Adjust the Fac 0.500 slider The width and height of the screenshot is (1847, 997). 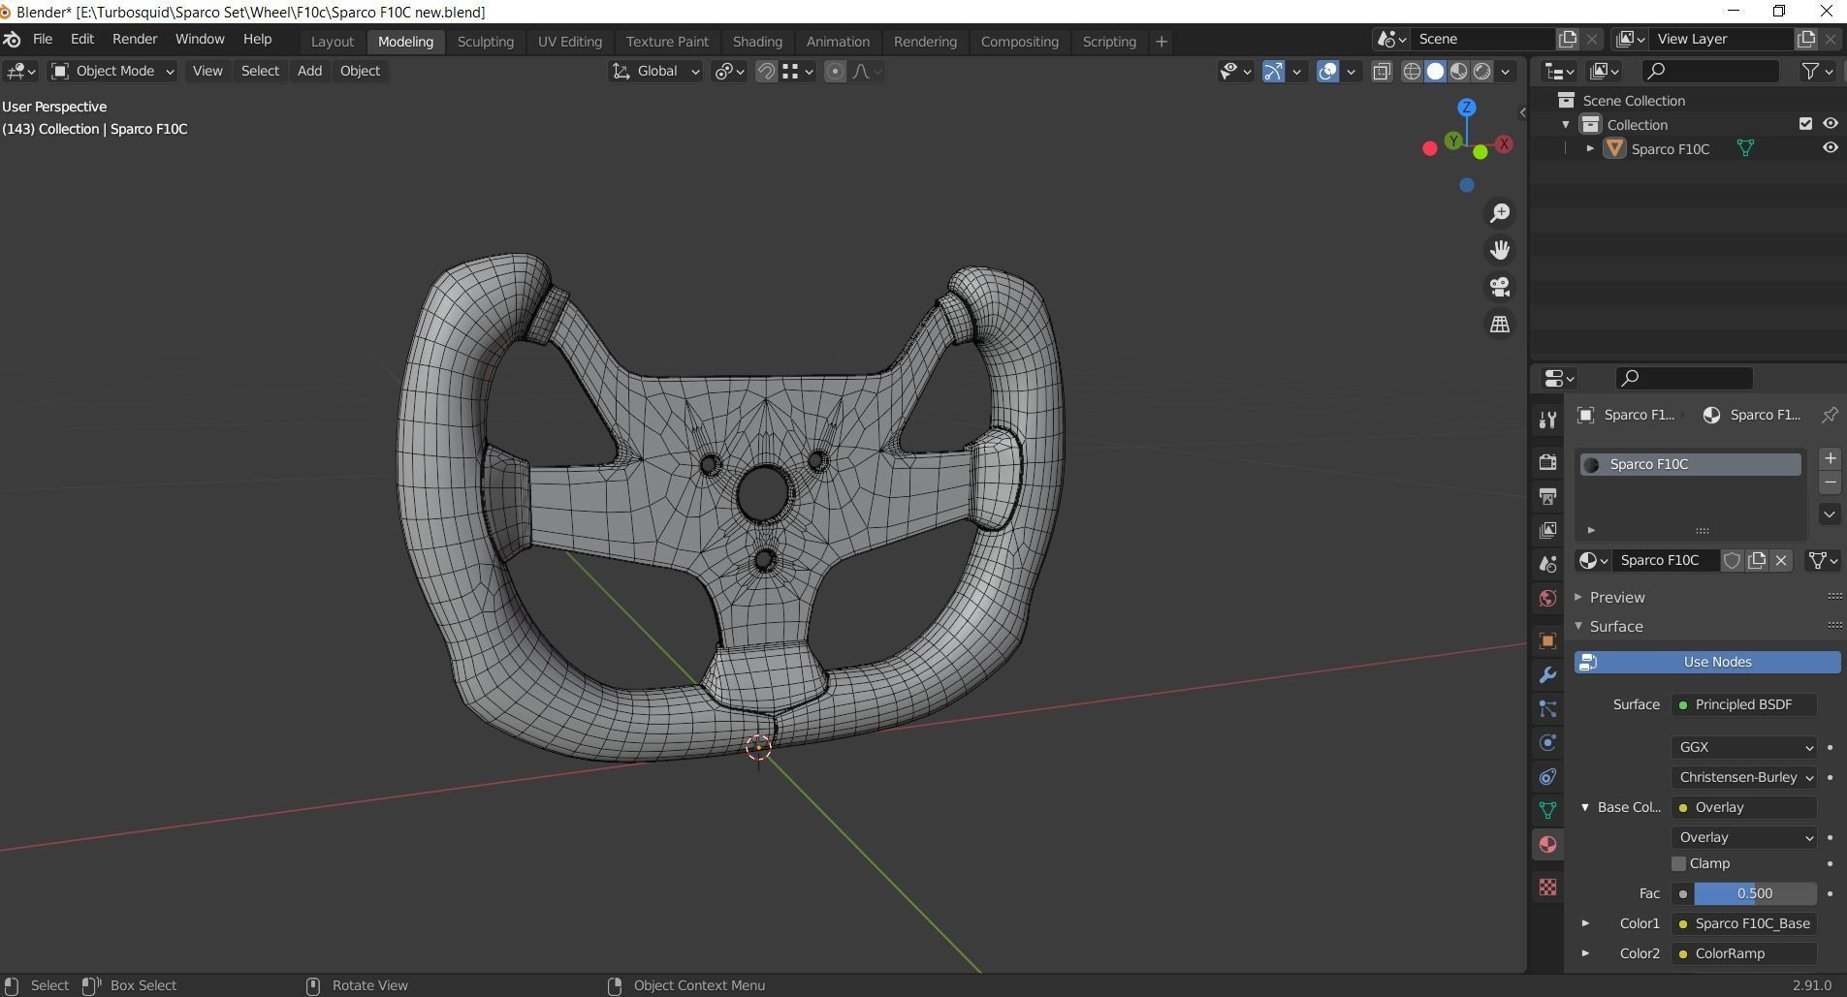coord(1755,893)
